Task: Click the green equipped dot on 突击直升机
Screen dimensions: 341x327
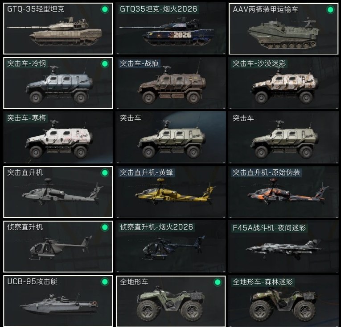Action: tap(105, 173)
